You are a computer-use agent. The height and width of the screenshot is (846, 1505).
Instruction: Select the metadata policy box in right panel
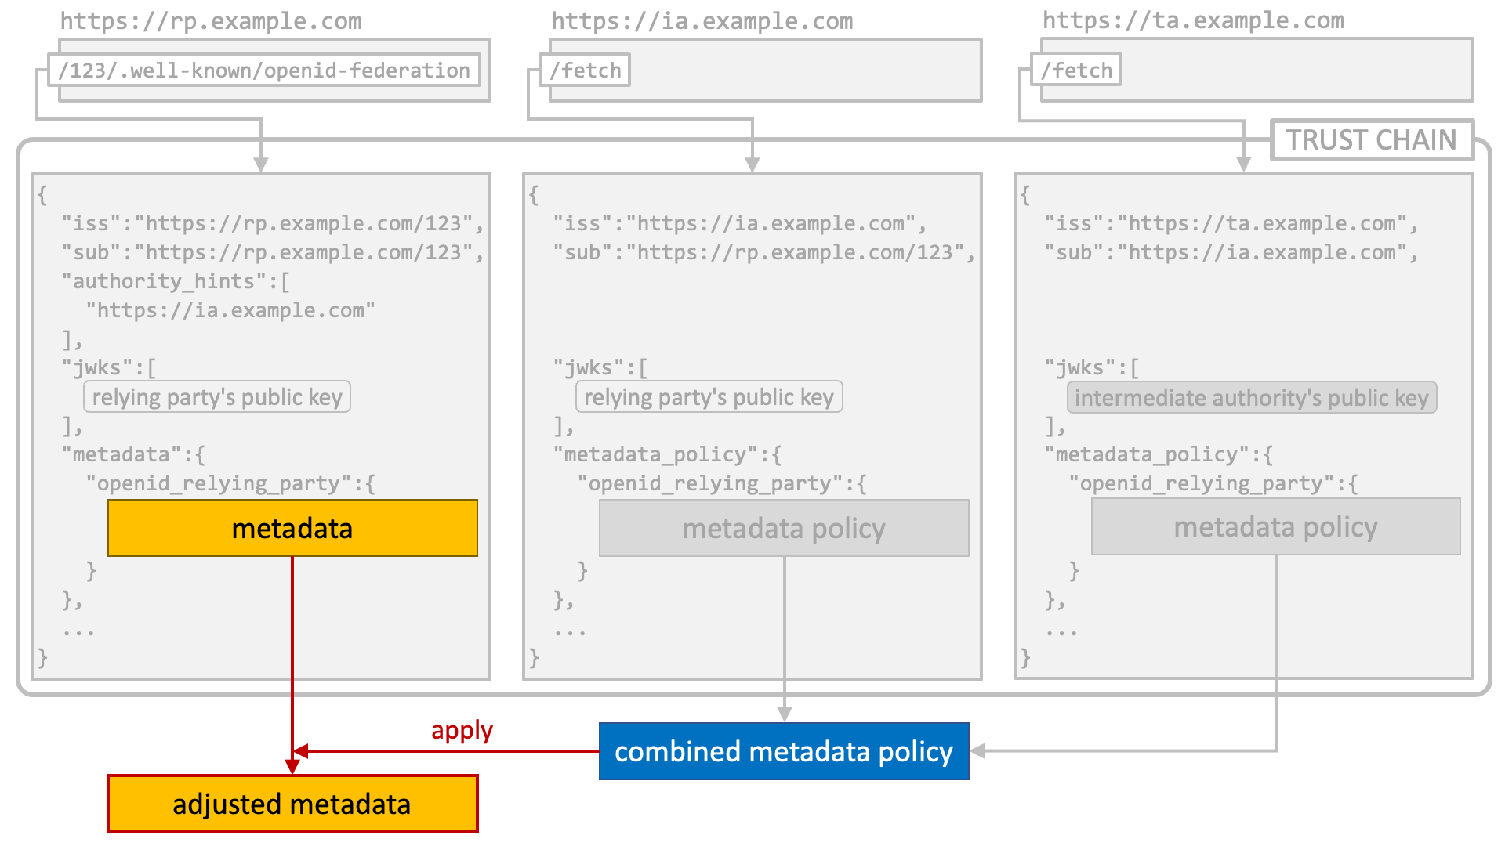click(x=1276, y=526)
